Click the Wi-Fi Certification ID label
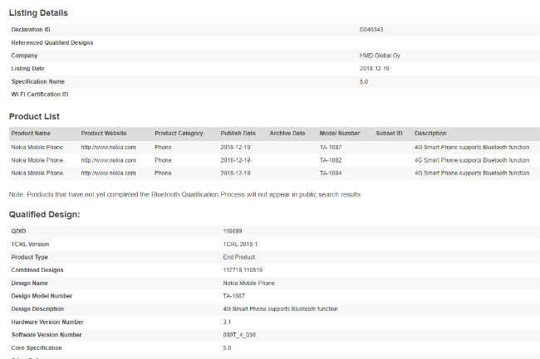This screenshot has height=359, width=540. tap(40, 95)
